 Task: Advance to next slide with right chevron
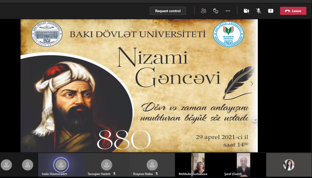(252, 84)
